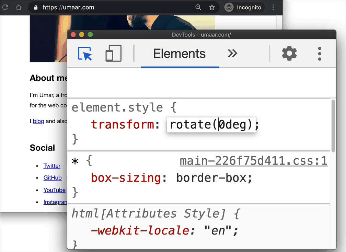Click the -webkit-locale property

[x=140, y=231]
